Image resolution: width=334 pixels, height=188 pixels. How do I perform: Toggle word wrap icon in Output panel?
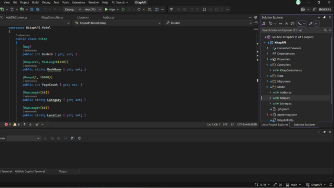(73, 138)
